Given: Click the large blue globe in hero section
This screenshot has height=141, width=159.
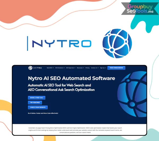Looking at the screenshot, I should [132, 94].
